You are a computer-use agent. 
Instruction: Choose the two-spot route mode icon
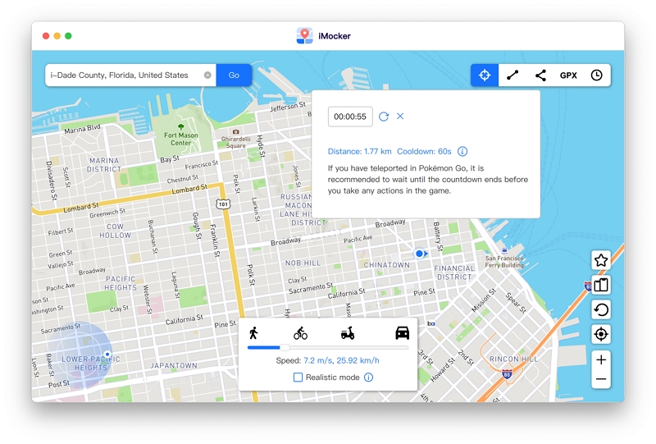(512, 76)
